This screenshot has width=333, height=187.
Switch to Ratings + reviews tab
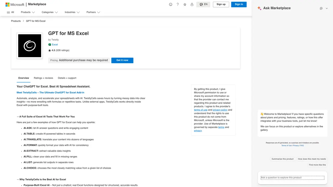(x=43, y=78)
